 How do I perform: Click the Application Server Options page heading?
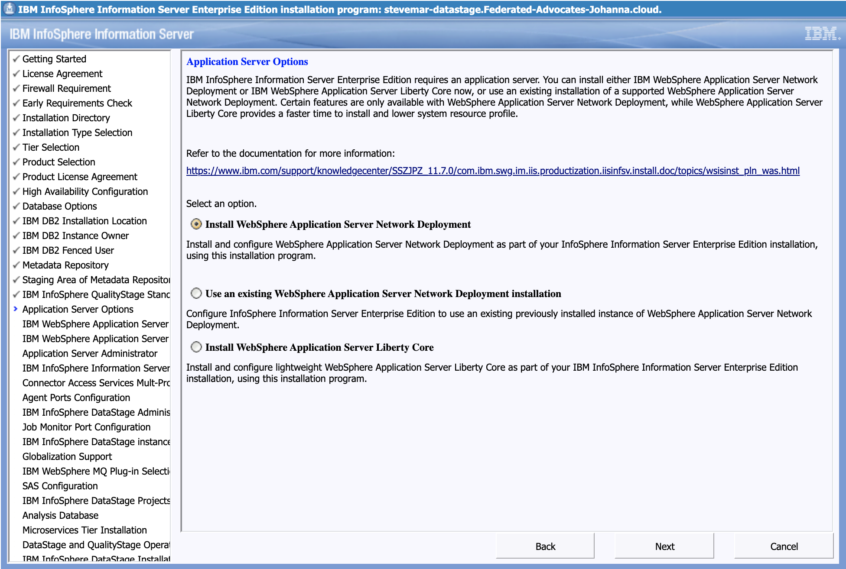pyautogui.click(x=247, y=61)
